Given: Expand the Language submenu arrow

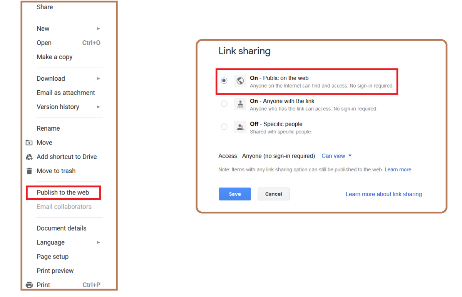Looking at the screenshot, I should (x=98, y=242).
